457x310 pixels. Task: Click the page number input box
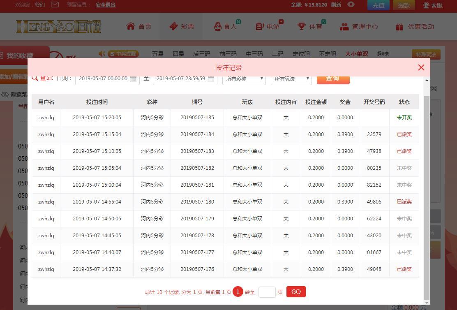267,292
